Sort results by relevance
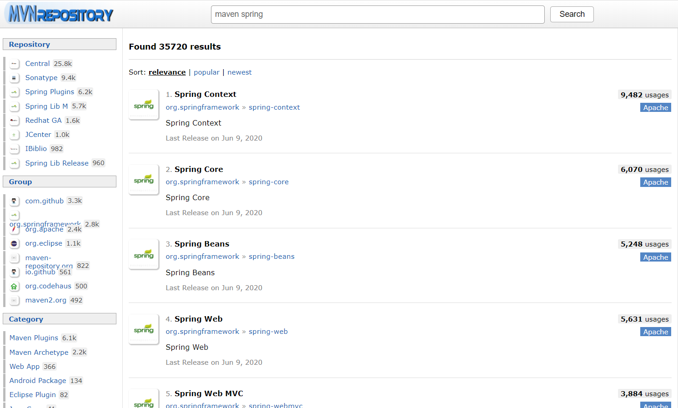Image resolution: width=678 pixels, height=408 pixels. coord(167,72)
